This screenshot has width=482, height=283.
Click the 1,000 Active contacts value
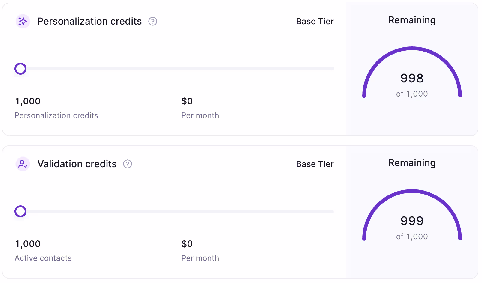[x=28, y=244]
